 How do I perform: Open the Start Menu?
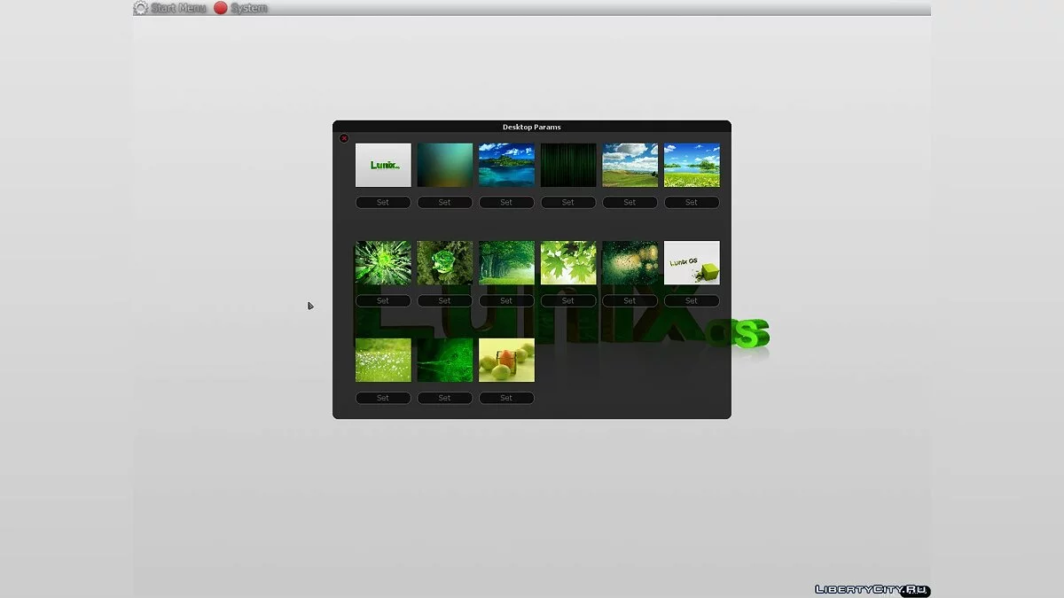[x=177, y=8]
